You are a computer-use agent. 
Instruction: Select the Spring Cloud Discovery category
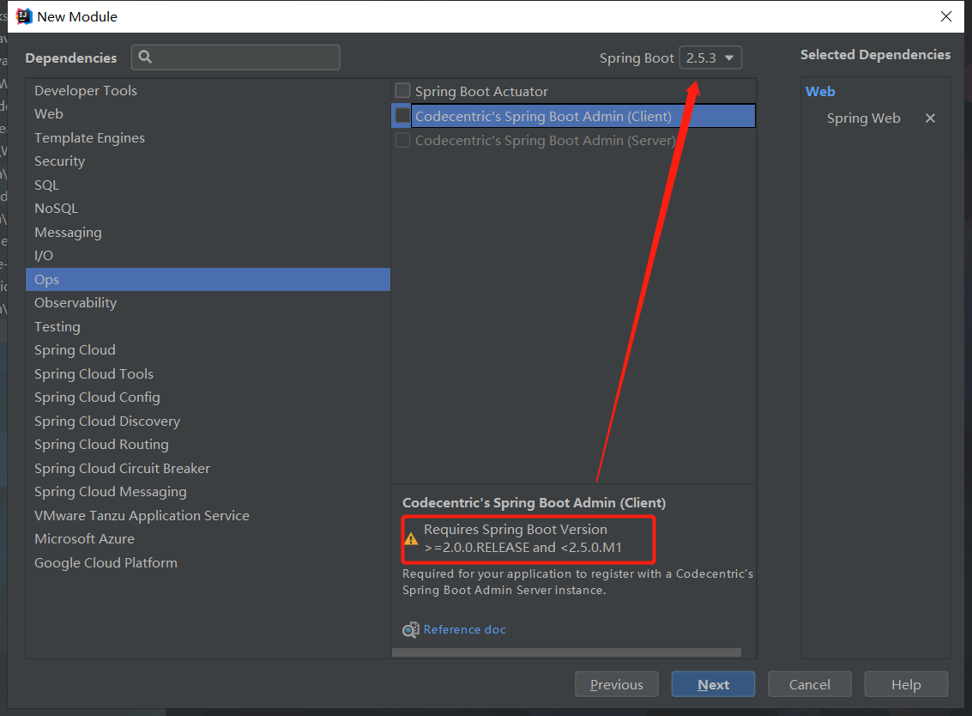[208, 421]
